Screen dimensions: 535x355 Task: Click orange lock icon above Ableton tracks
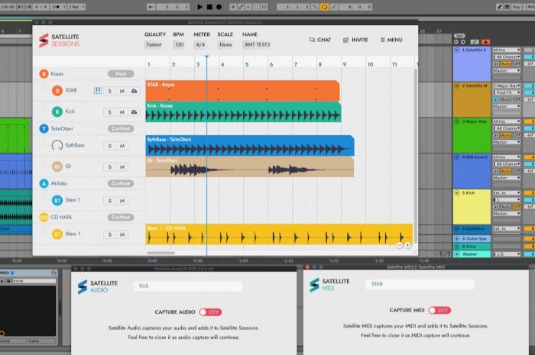[x=485, y=42]
